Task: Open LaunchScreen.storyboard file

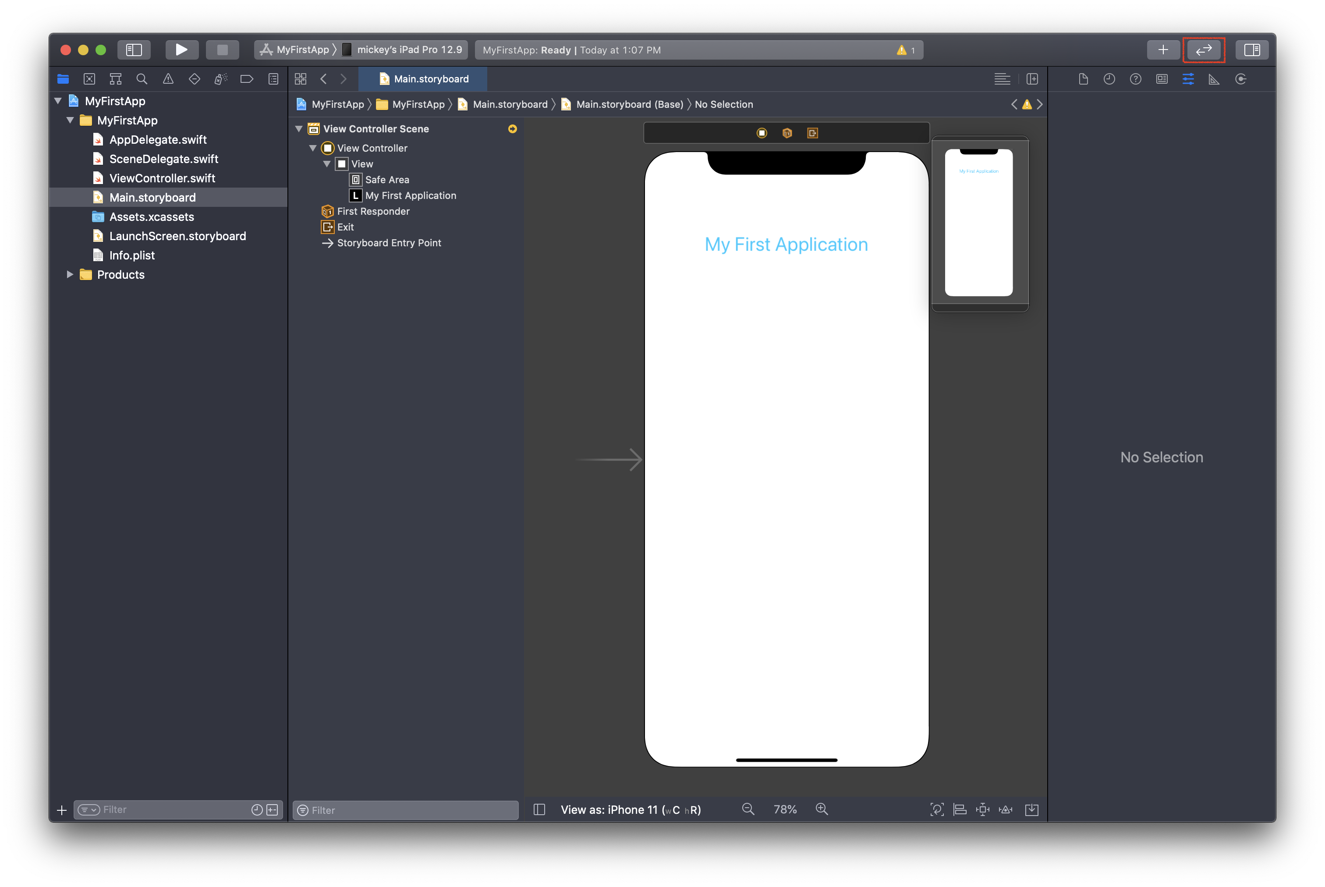Action: tap(177, 236)
